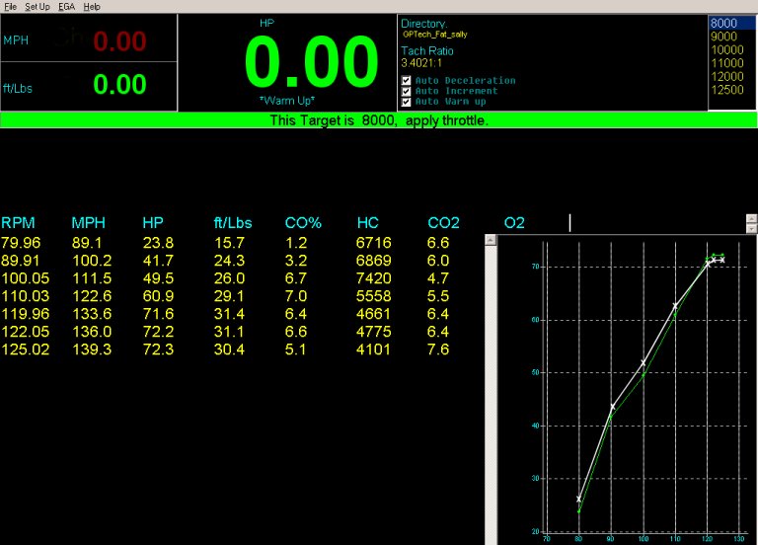Click the red MPH readout value
The height and width of the screenshot is (545, 758).
click(x=119, y=40)
